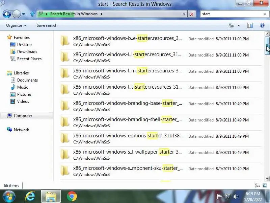Viewport: 270px width, 203px height.
Task: Select Computer in the navigation pane
Action: point(27,116)
